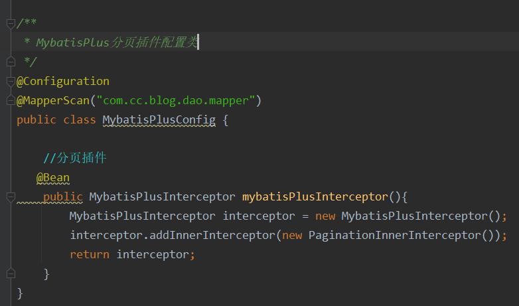Screen dimensions: 519x306
Task: Collapse the Javadoc comment using the /** fold marker
Action: [x=11, y=23]
